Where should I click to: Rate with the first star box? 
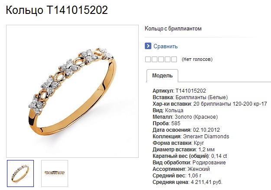(148, 59)
